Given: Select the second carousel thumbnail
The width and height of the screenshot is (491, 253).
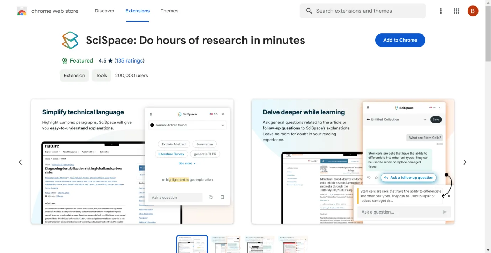Looking at the screenshot, I should point(226,244).
